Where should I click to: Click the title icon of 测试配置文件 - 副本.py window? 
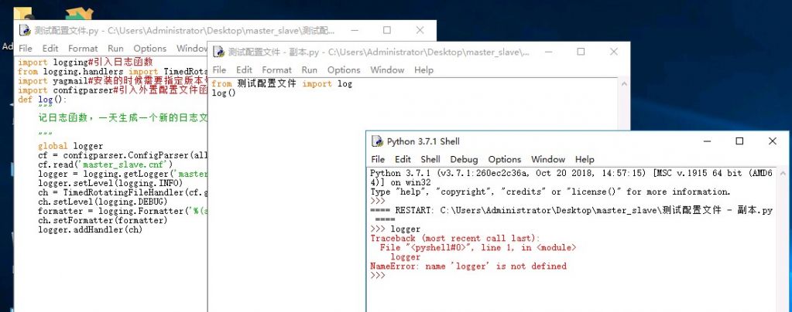[218, 52]
